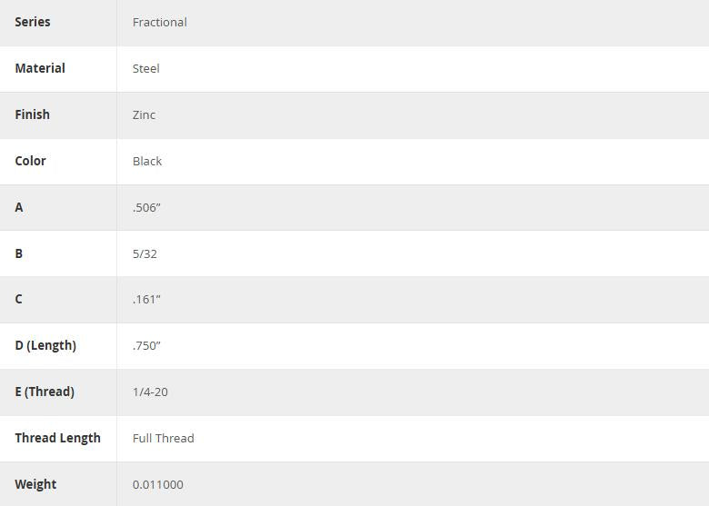Screen dimensions: 709x506
Task: Select the Steel material value
Action: click(146, 68)
